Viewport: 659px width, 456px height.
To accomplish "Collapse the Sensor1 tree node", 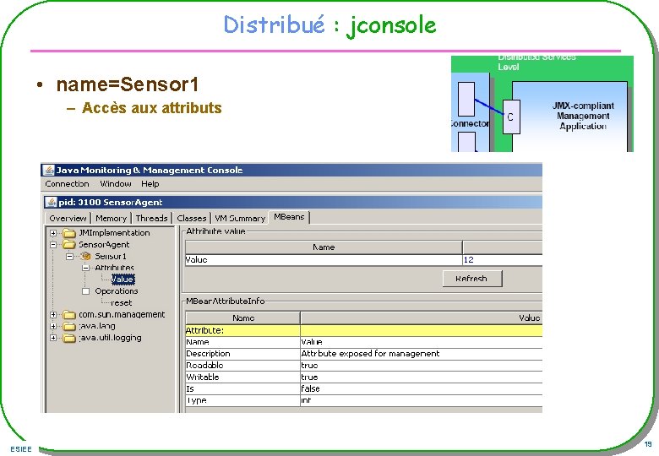I will 69,257.
